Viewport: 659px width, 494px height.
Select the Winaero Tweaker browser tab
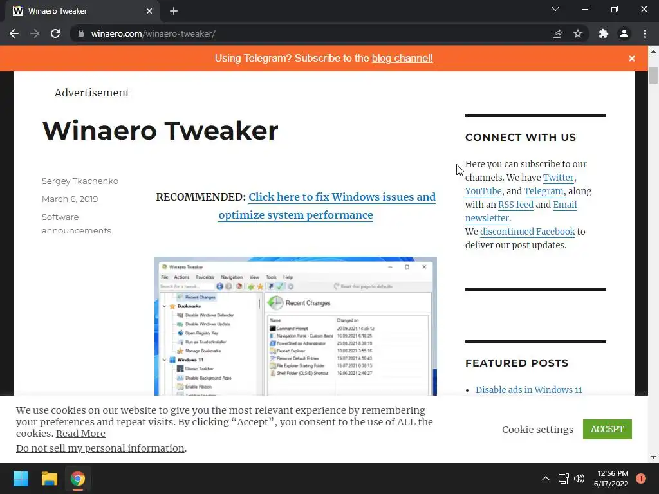82,11
